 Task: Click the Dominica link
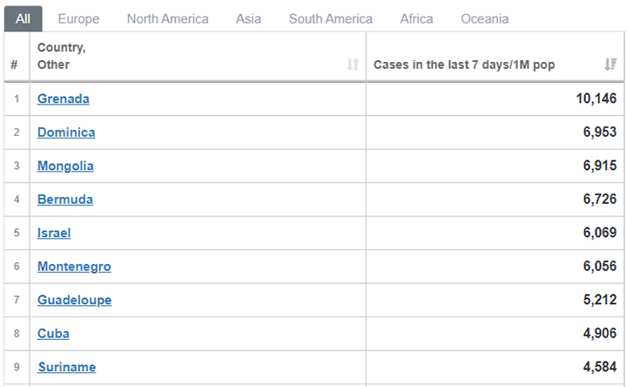point(66,132)
